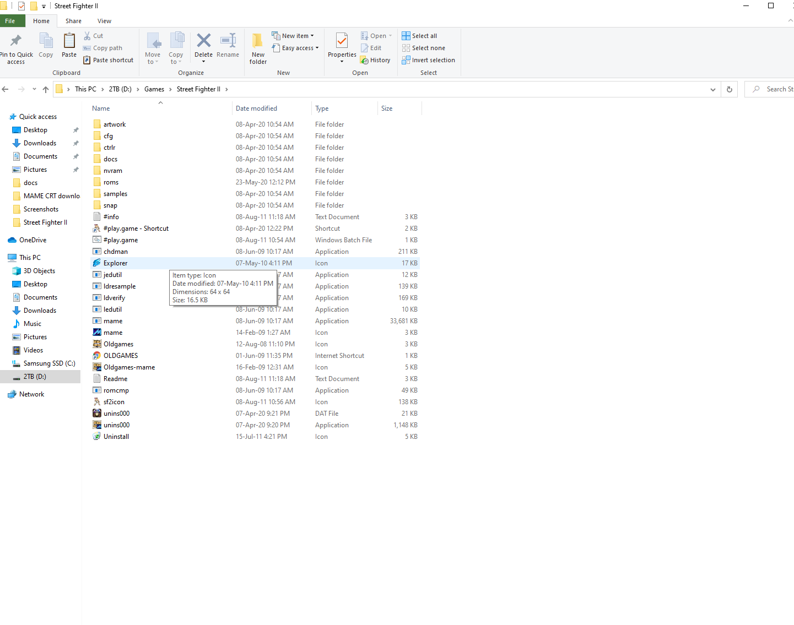
Task: Select OneDrive in navigation pane
Action: [x=33, y=240]
